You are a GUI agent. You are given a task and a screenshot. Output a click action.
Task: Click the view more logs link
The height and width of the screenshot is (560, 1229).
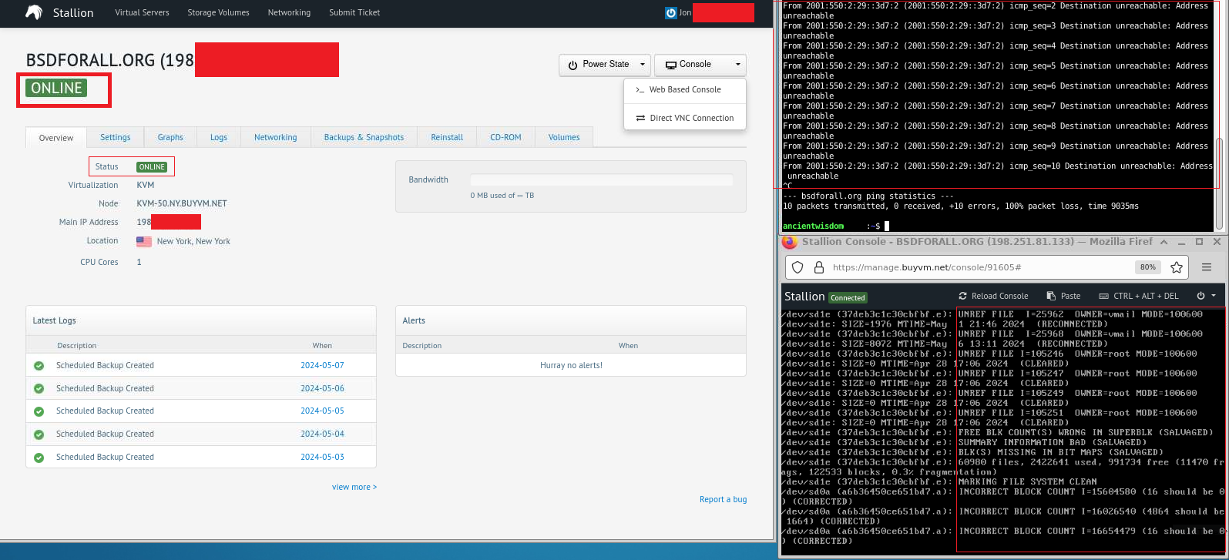click(354, 487)
